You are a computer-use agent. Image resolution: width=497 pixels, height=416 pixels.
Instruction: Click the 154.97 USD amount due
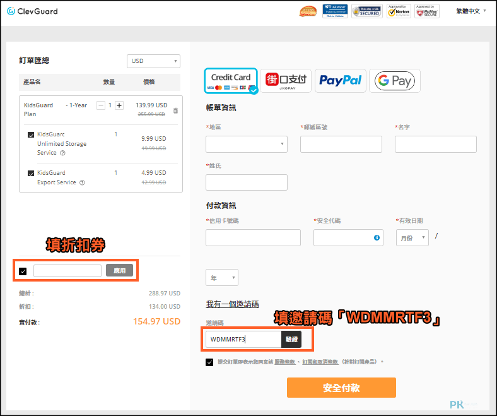(x=156, y=321)
